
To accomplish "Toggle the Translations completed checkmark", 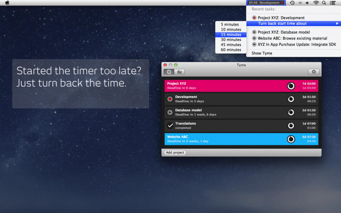I will 170,126.
